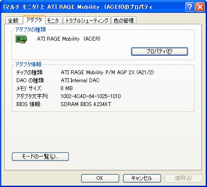Click the チップの種類 label
The image size is (207, 187).
coord(30,73)
